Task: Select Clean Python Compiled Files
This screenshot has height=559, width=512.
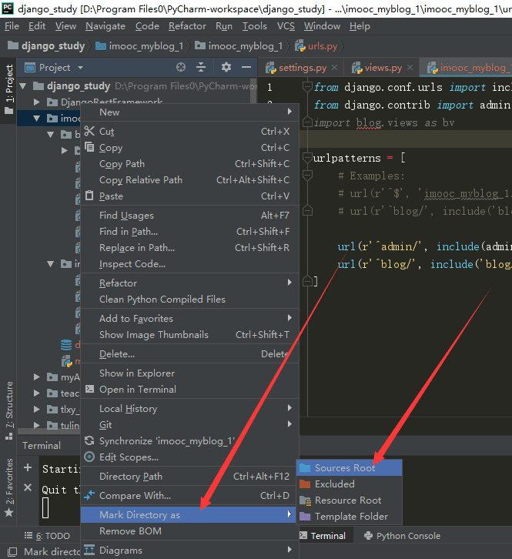Action: click(x=189, y=299)
